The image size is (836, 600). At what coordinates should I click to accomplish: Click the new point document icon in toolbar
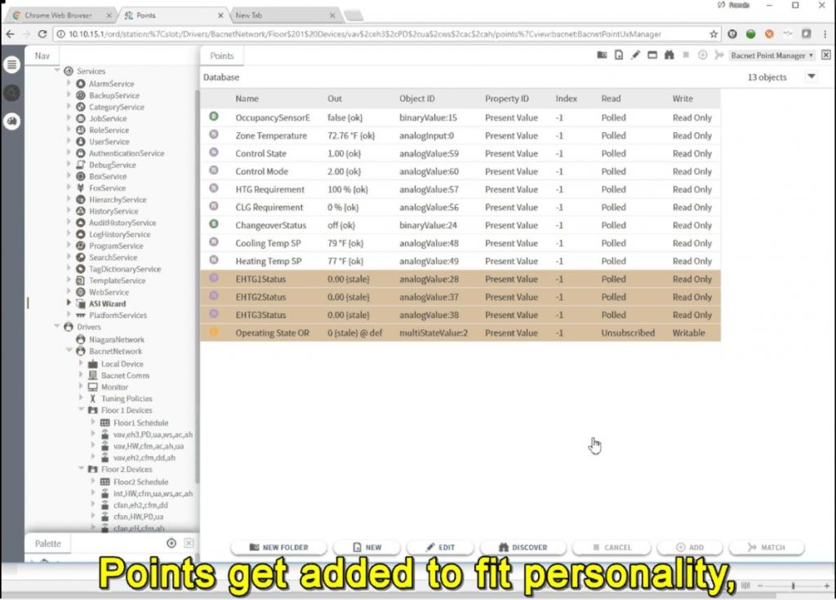click(x=618, y=55)
